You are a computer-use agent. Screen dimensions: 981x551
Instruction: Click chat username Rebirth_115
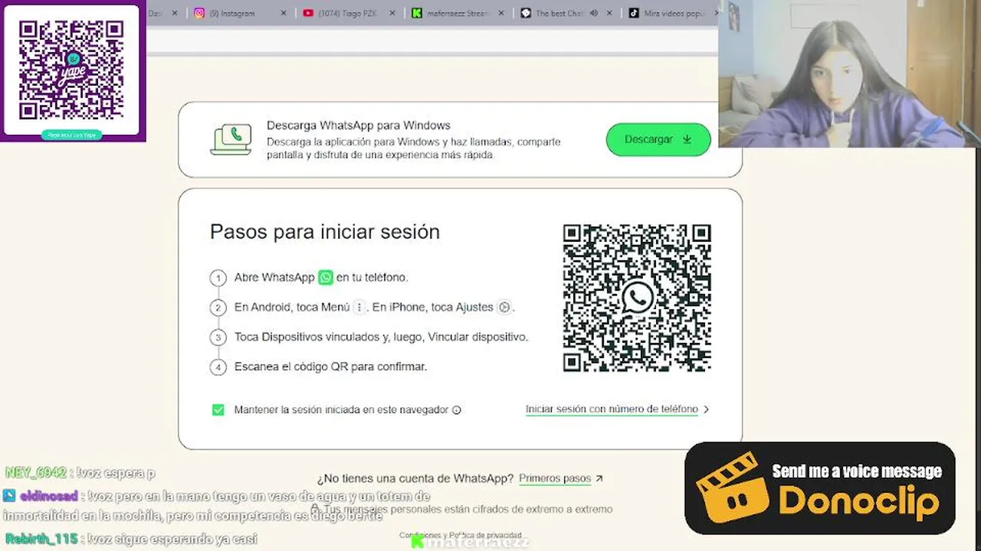pos(41,539)
